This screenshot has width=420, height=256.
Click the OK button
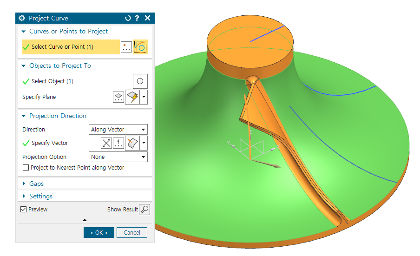(x=99, y=233)
